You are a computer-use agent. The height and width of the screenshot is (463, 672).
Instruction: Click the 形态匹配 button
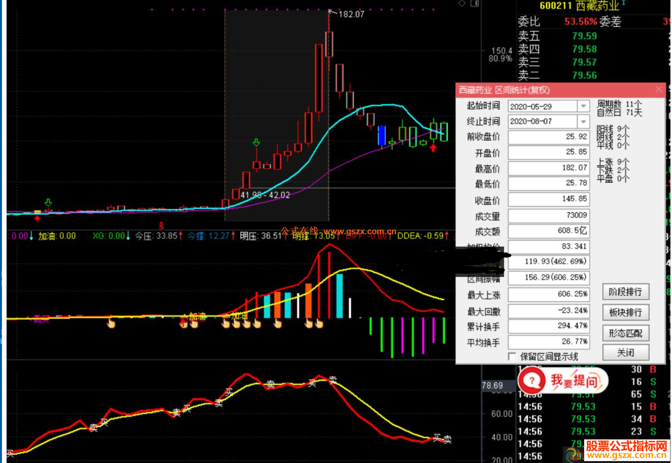pyautogui.click(x=626, y=333)
